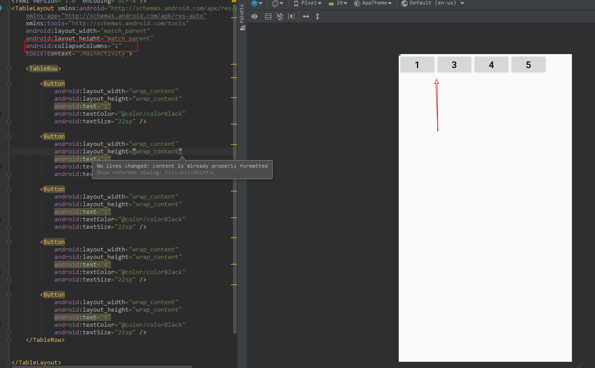Screen dimensions: 595x368
Task: Change the API version 29 selector
Action: [338, 3]
